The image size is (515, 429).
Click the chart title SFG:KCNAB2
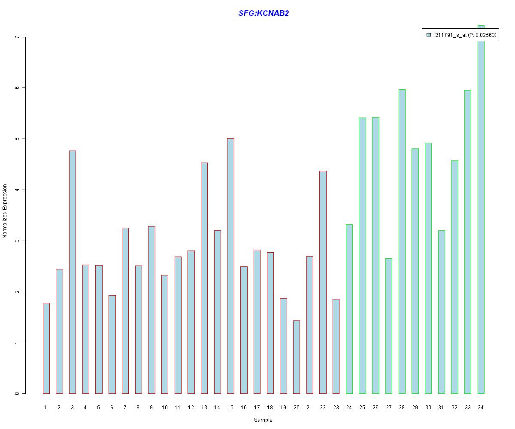[x=264, y=13]
